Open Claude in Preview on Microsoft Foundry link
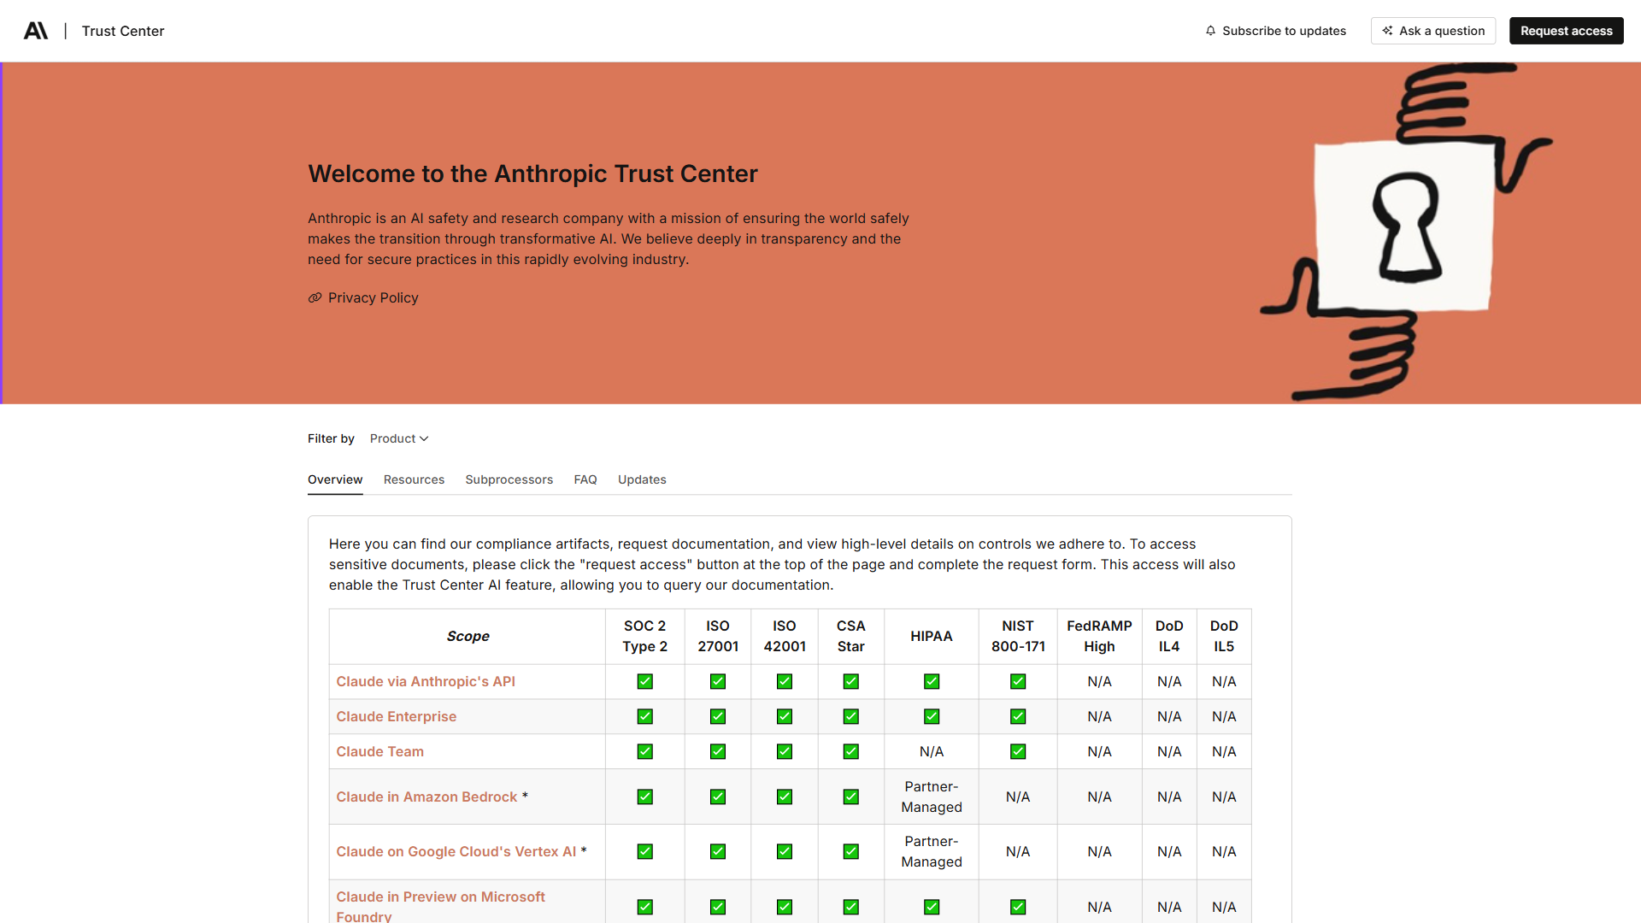 (440, 906)
